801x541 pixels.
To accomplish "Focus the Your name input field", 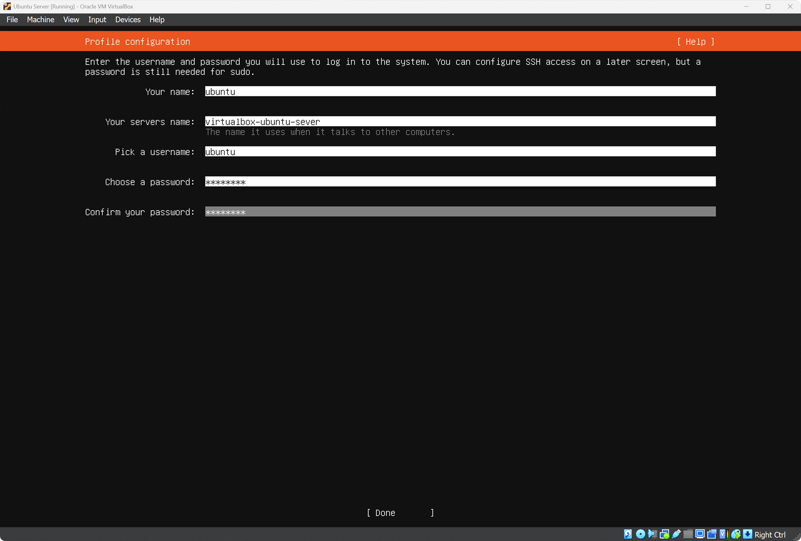I will (x=460, y=91).
